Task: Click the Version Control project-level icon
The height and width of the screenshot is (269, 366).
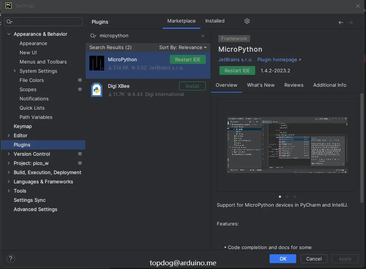Action: (x=80, y=154)
